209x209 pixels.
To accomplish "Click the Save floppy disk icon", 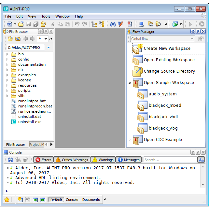I will pos(28,24).
